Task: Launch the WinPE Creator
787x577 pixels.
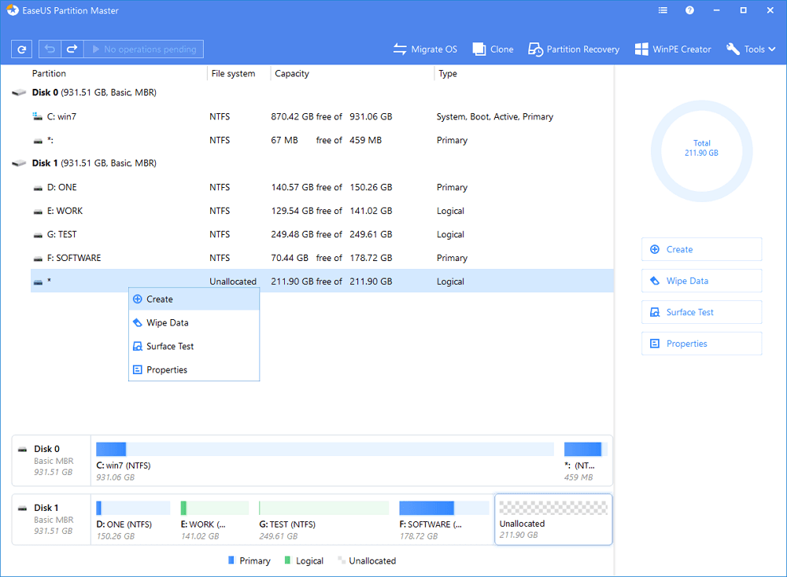Action: pos(673,49)
